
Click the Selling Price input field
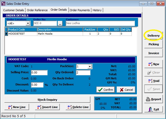pyautogui.click(x=39, y=72)
